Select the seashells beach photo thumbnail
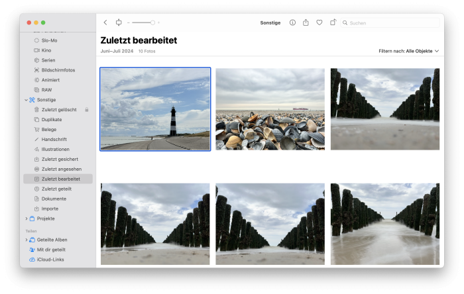The width and height of the screenshot is (464, 294). tap(270, 109)
